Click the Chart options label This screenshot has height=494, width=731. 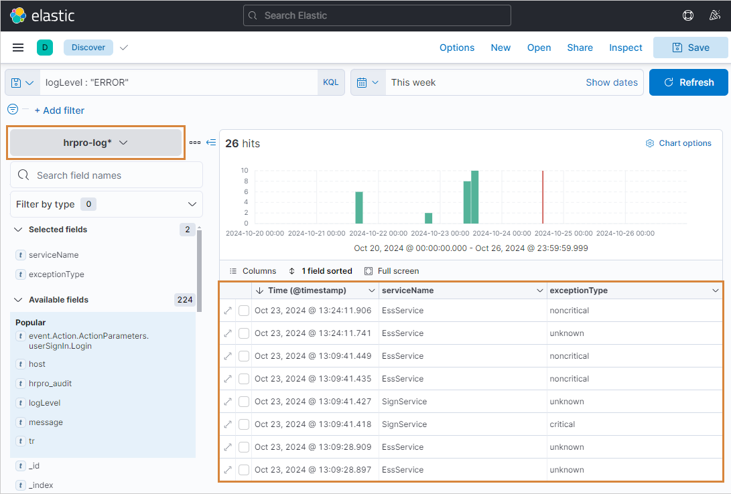(685, 143)
